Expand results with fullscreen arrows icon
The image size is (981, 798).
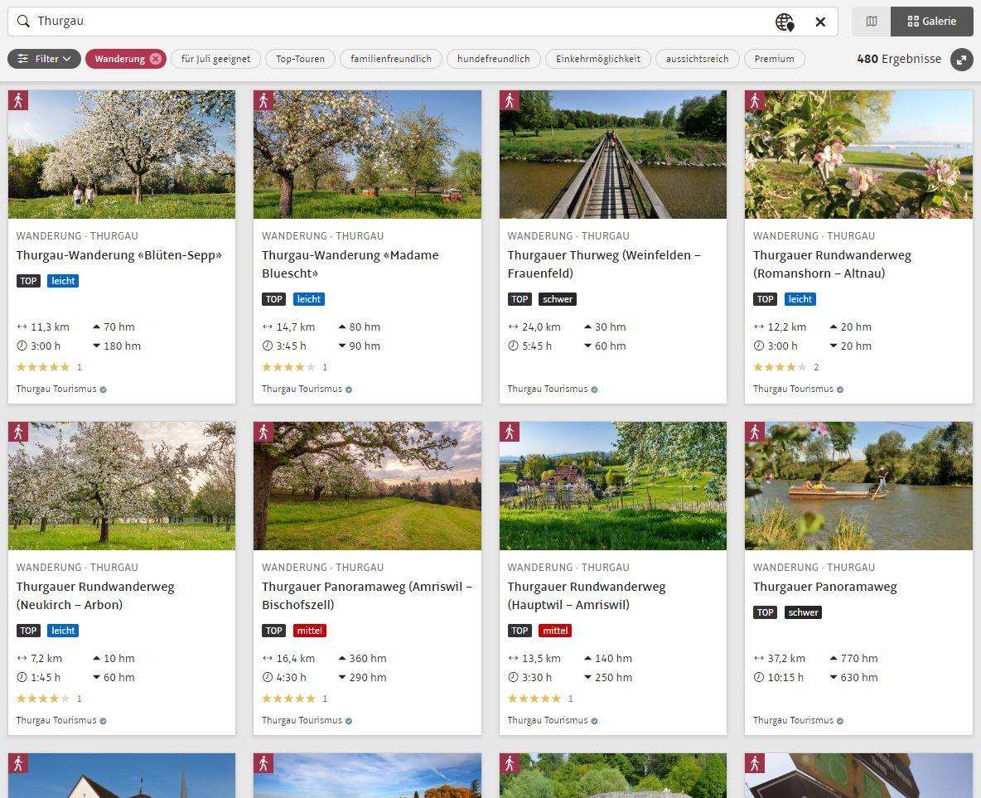click(961, 60)
